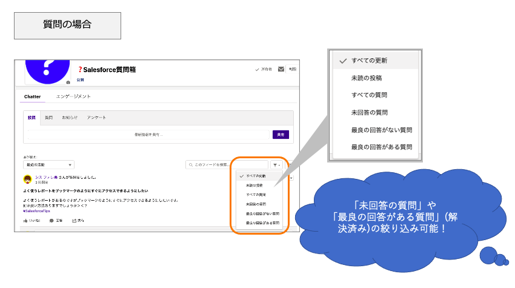Select 最良の回答がない質問 in enlarged menu callout
This screenshot has height=288, width=515.
[x=376, y=130]
